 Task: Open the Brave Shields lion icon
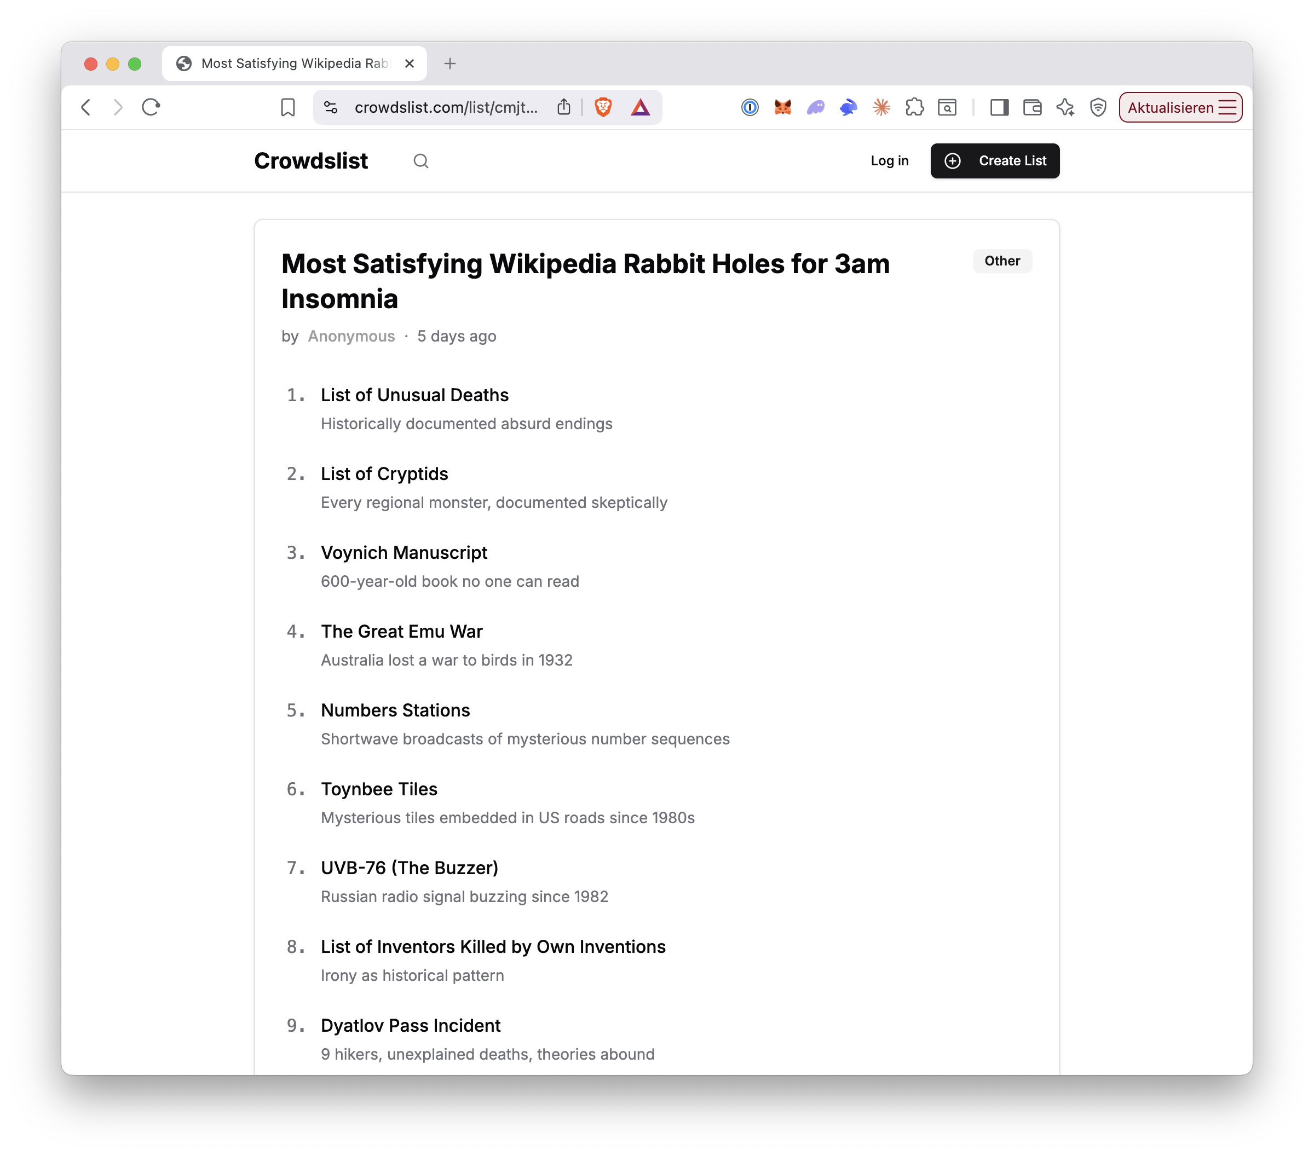pyautogui.click(x=603, y=107)
